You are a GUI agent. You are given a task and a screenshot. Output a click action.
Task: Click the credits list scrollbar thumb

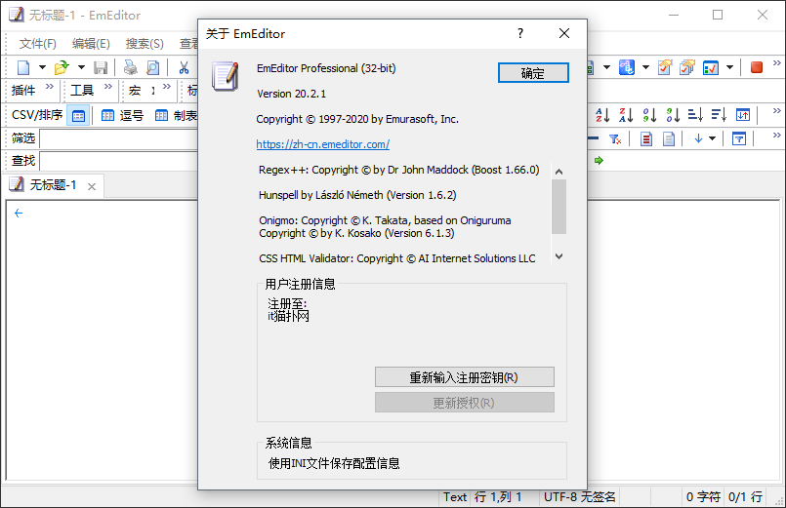pos(558,207)
